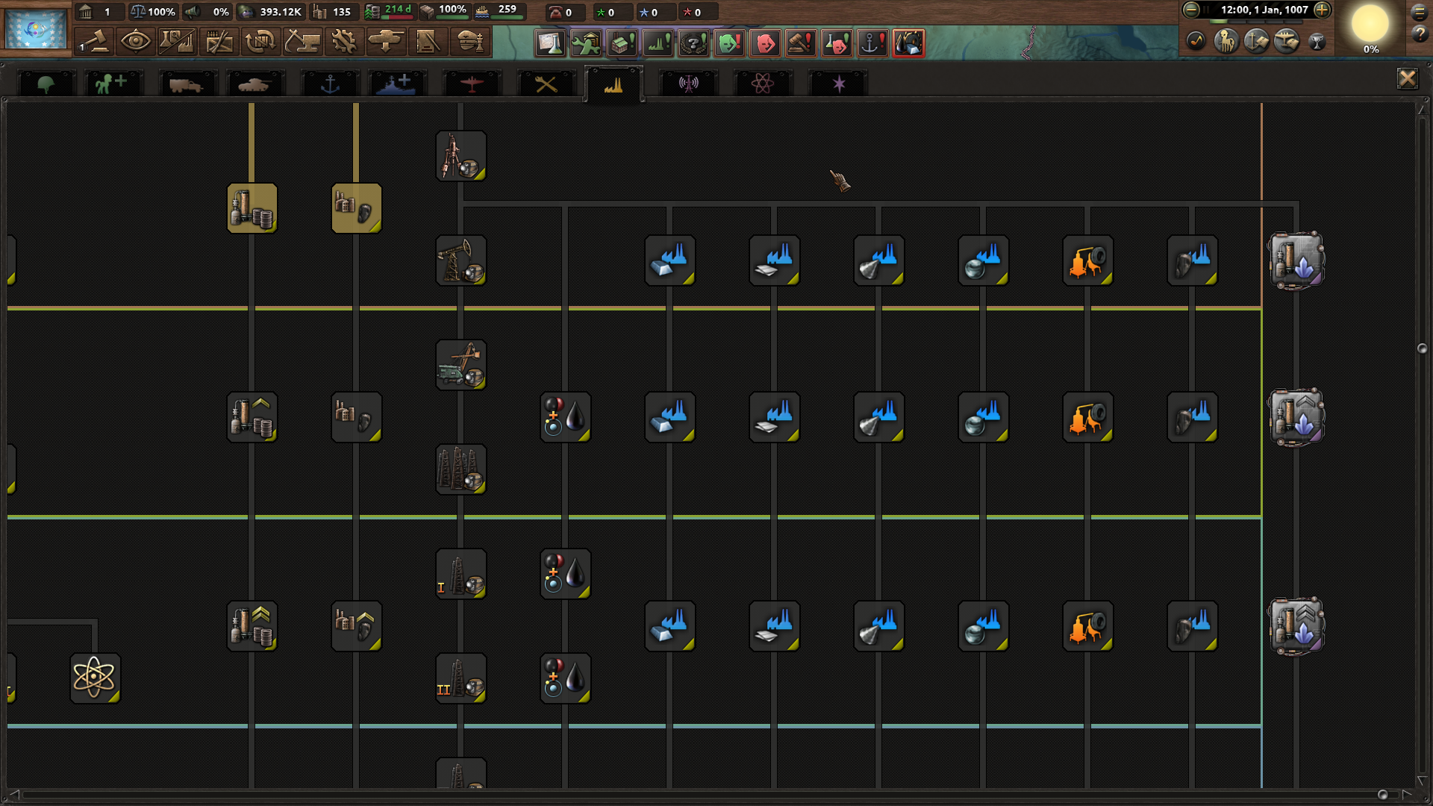Open the recruit and deploy tank icon
Viewport: 1433px width, 806px height.
pyautogui.click(x=386, y=41)
